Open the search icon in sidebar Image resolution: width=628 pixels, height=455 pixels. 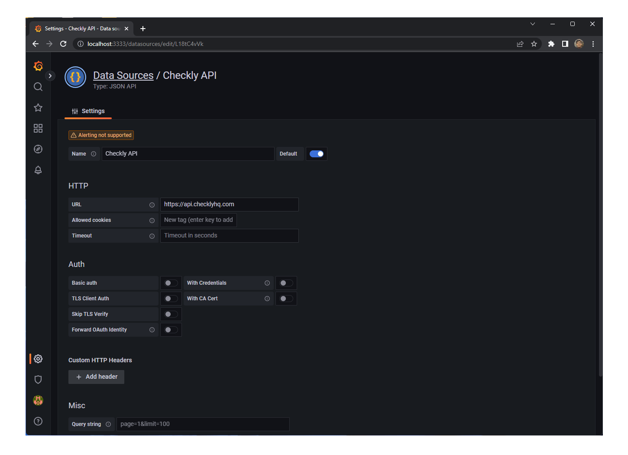tap(38, 87)
